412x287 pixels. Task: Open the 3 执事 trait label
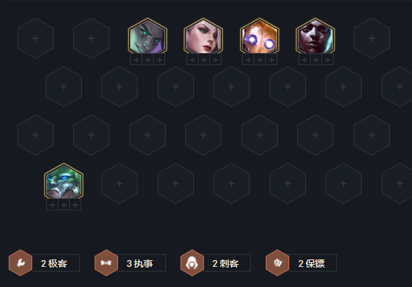click(140, 263)
